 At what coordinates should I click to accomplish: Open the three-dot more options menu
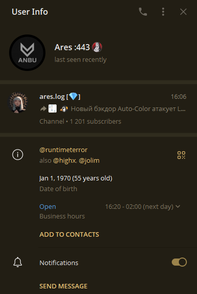[163, 12]
